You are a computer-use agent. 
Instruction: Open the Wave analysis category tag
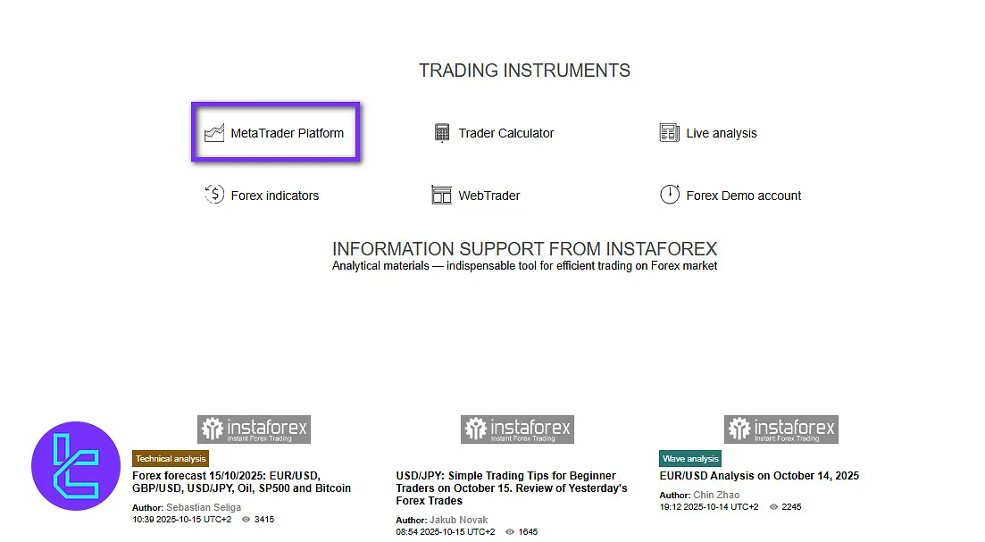(689, 457)
